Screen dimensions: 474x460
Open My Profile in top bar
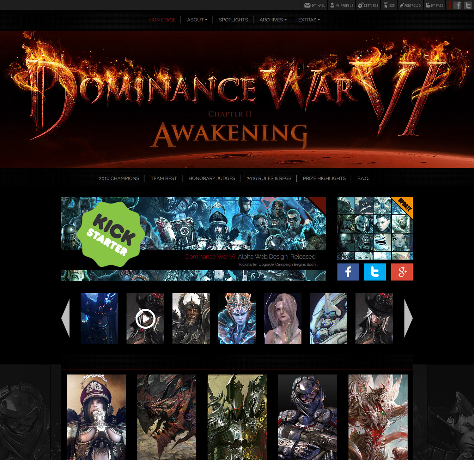(x=342, y=5)
